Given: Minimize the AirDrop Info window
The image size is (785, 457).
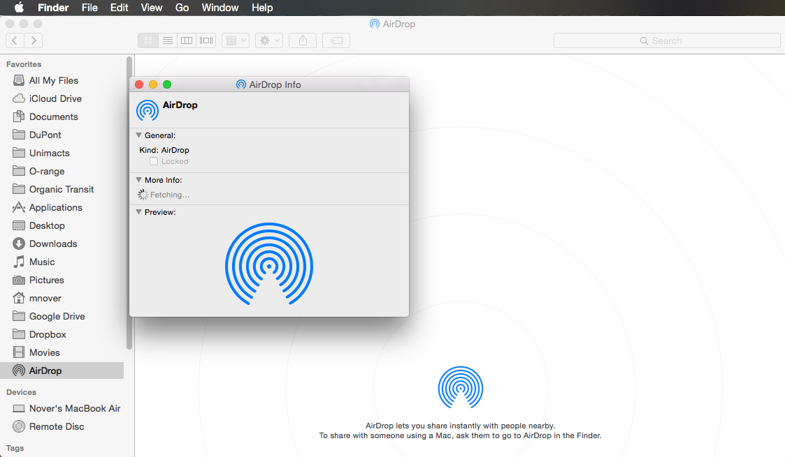Looking at the screenshot, I should click(153, 84).
